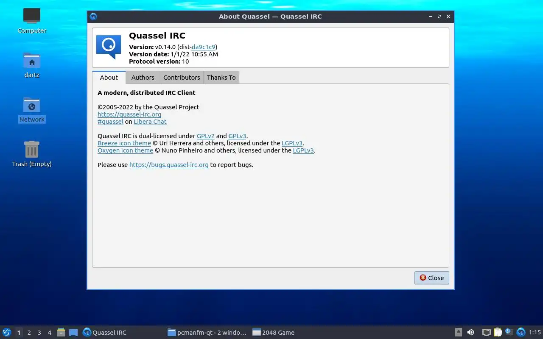Open the removable media eject tray icon
The width and height of the screenshot is (543, 339).
tap(459, 332)
